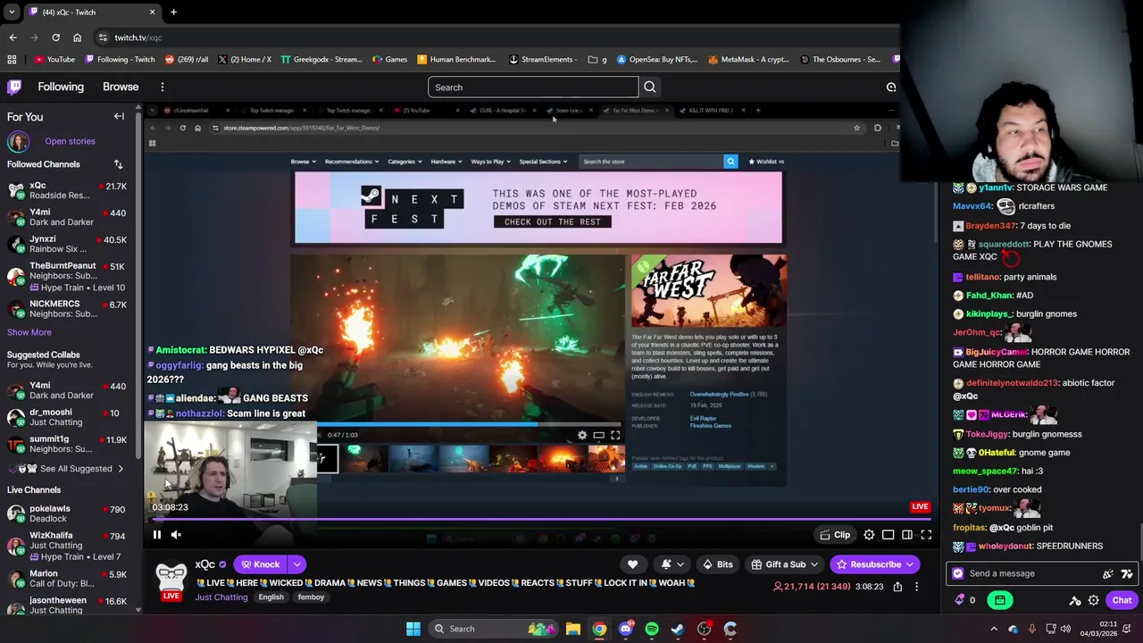Open the Chrome apps grid shortcut
The image size is (1143, 643).
(x=12, y=59)
